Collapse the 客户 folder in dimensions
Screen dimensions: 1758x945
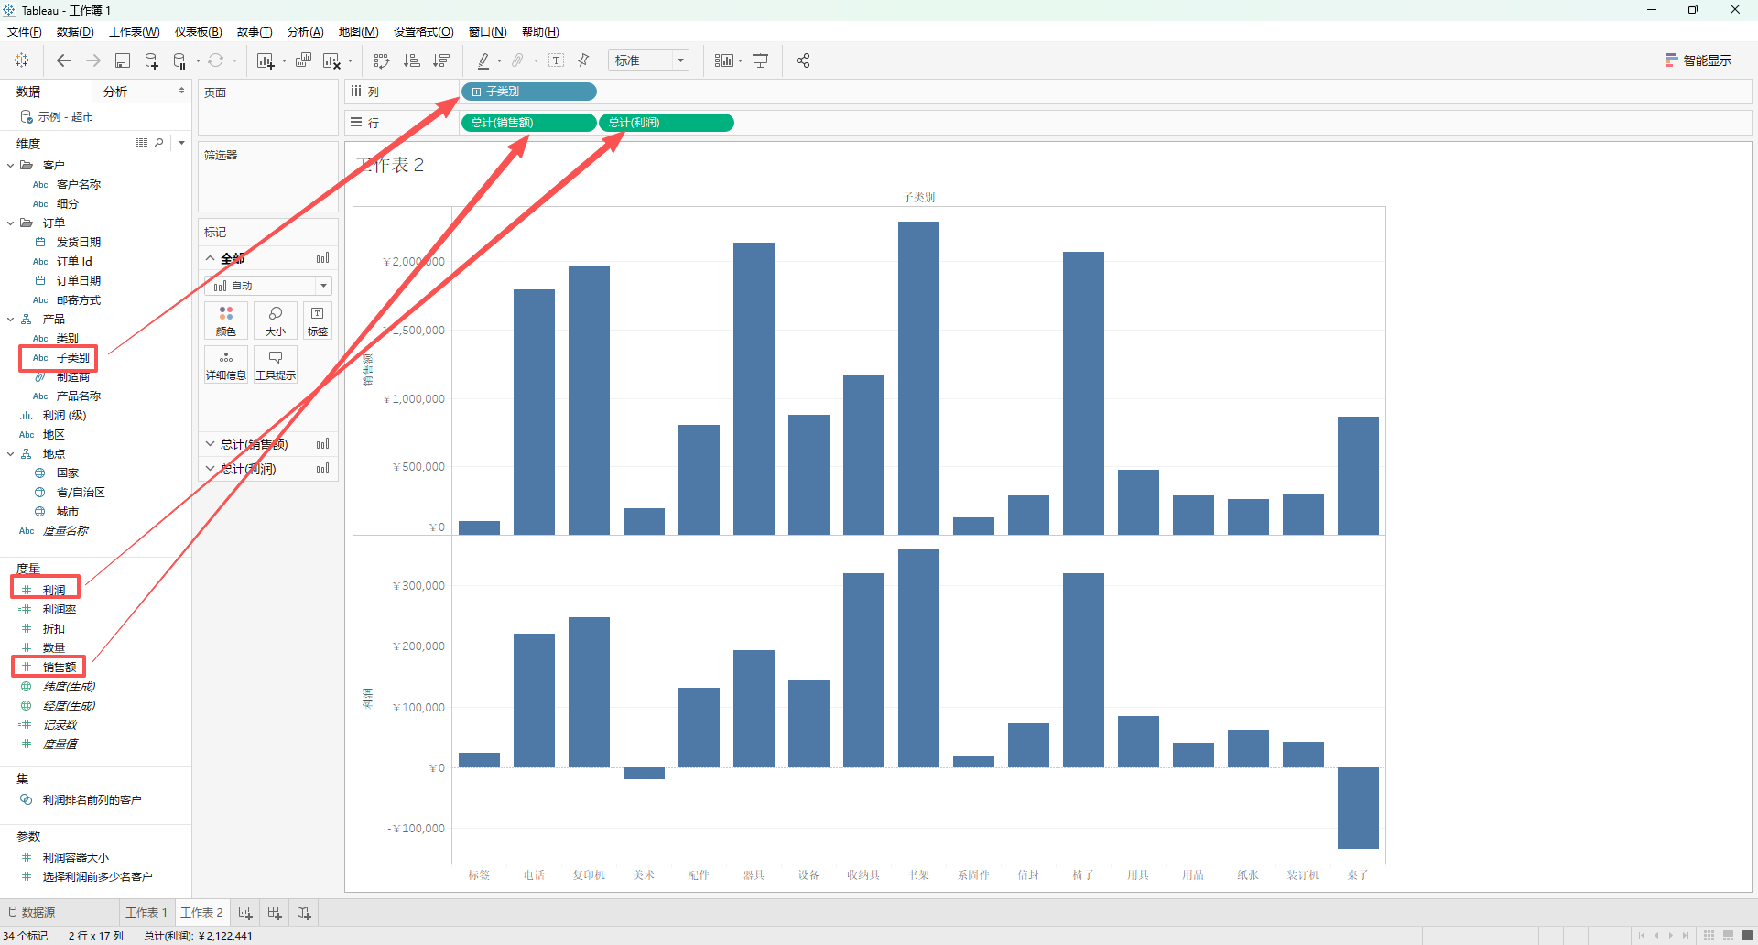(10, 166)
